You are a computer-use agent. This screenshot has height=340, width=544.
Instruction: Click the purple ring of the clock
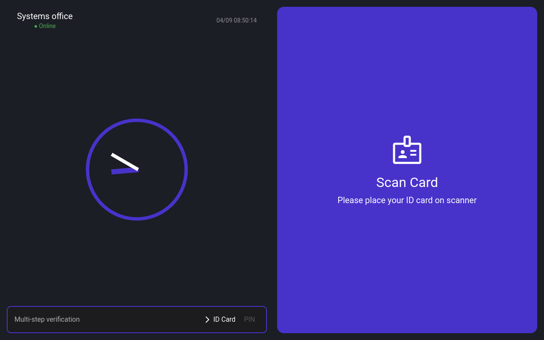[x=137, y=120]
